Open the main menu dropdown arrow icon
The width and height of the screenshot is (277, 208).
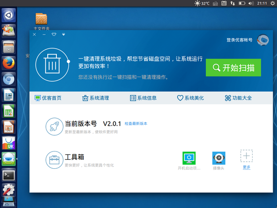(64, 34)
